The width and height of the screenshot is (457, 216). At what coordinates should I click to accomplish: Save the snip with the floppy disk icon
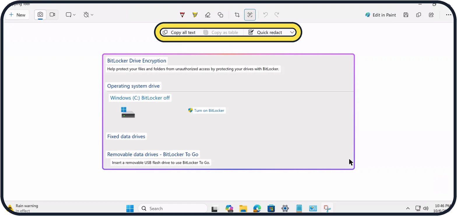[x=406, y=15]
